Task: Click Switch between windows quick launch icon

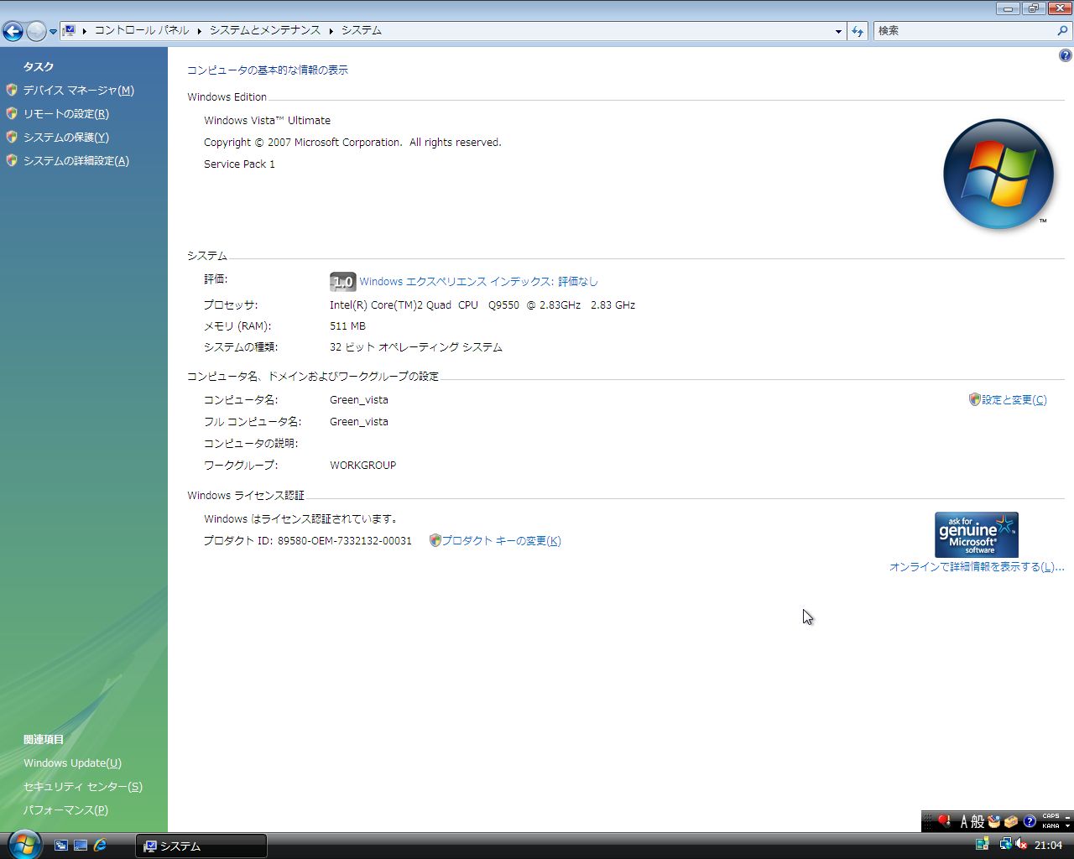Action: [x=61, y=846]
